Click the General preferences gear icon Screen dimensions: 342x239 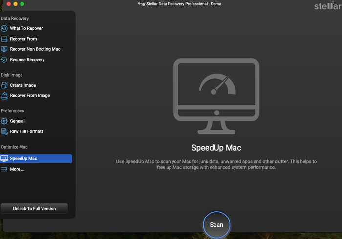point(4,121)
